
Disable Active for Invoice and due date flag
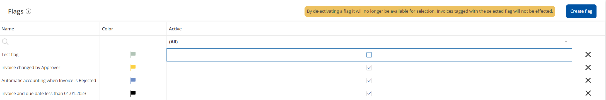point(369,93)
